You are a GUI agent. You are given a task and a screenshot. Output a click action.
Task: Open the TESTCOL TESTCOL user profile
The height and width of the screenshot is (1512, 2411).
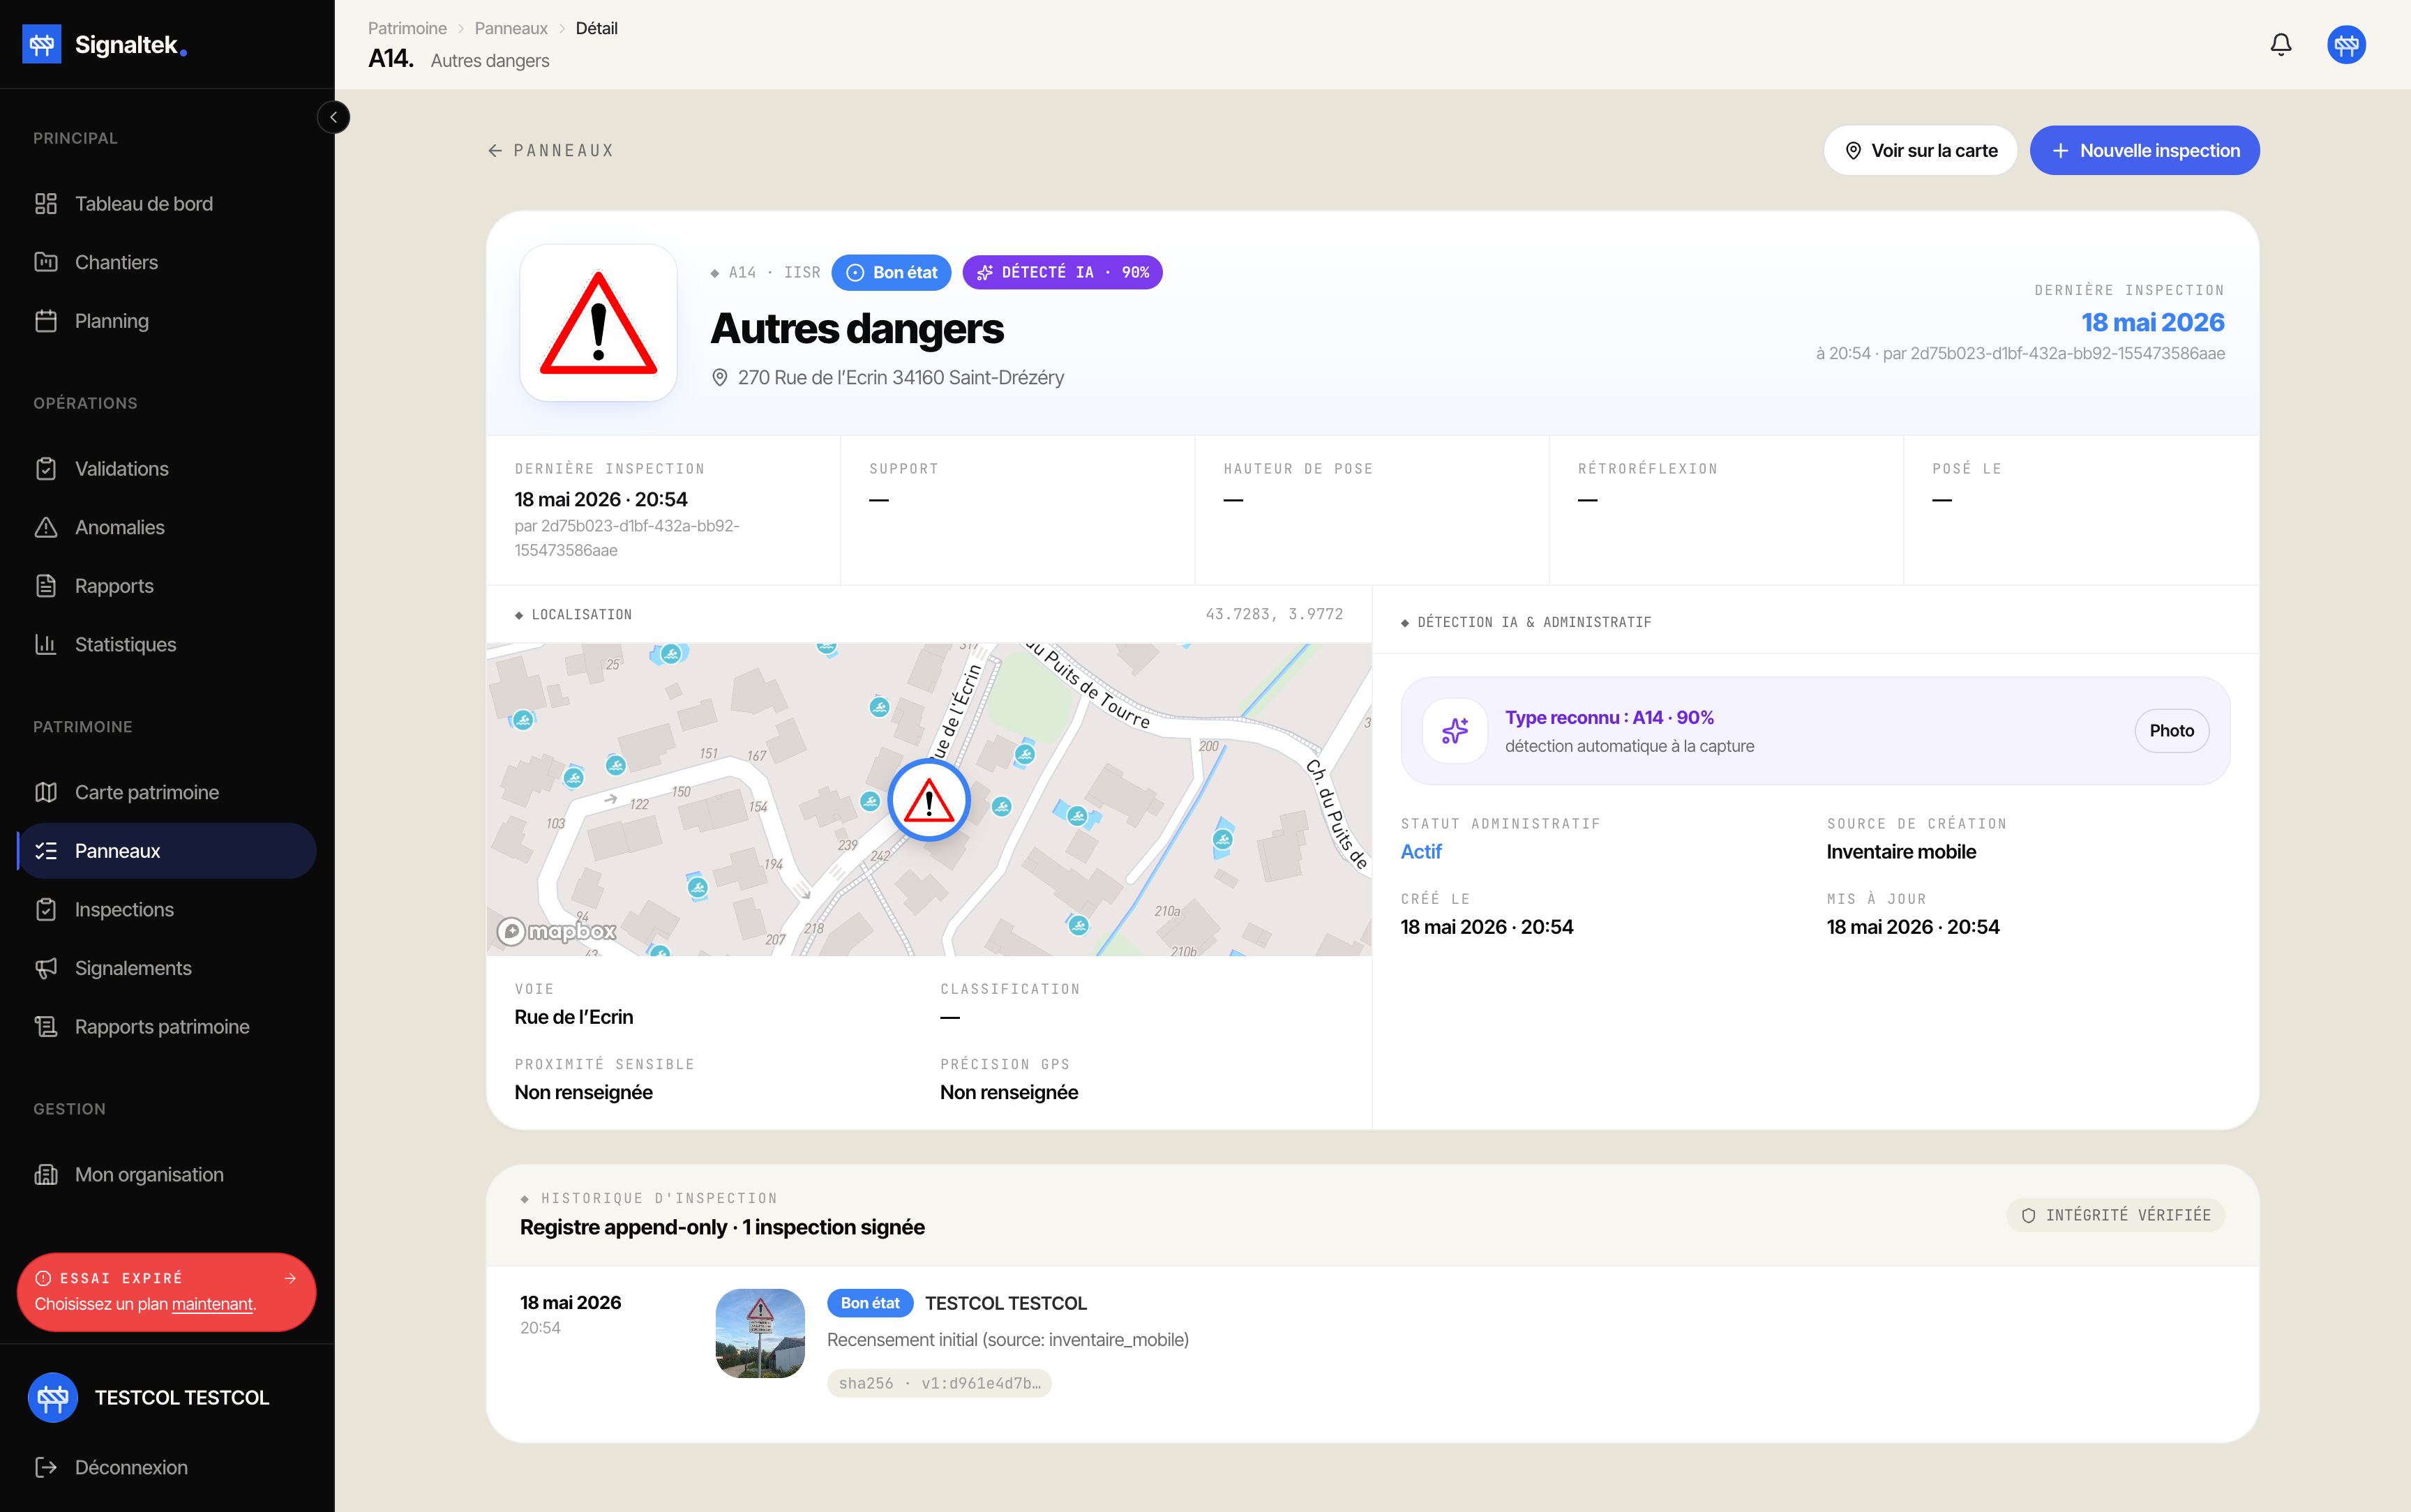click(167, 1397)
